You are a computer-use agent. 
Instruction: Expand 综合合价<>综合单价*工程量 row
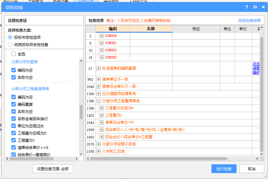(x=102, y=137)
